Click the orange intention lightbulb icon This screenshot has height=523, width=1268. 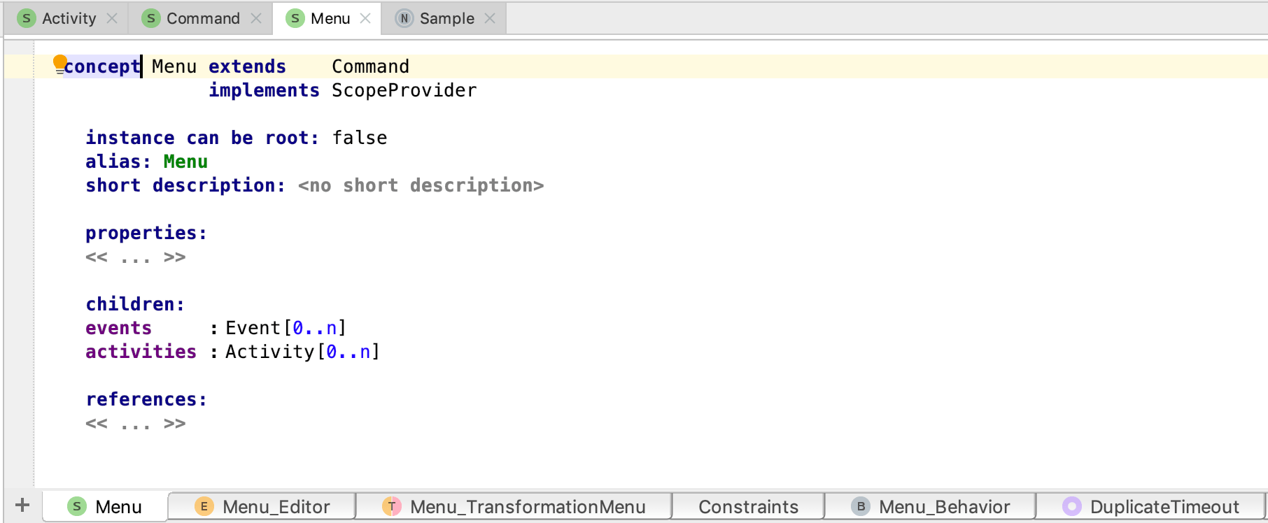click(x=60, y=64)
